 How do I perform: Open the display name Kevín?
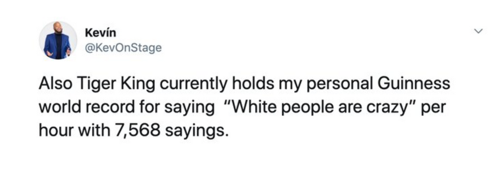[x=100, y=32]
